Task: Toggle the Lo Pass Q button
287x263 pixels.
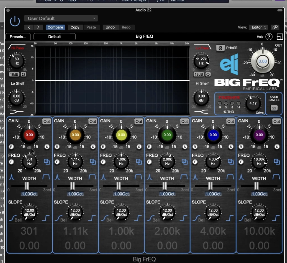Action: point(208,74)
